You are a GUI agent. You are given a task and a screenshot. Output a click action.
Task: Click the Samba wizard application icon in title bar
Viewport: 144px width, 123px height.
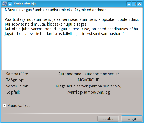pyautogui.click(x=4, y=4)
